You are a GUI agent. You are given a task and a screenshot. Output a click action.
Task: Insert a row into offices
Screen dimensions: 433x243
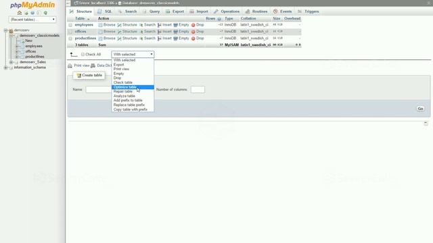(x=164, y=32)
